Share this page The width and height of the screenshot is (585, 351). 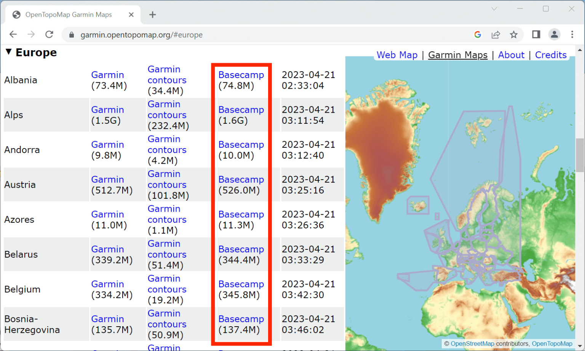pyautogui.click(x=496, y=34)
